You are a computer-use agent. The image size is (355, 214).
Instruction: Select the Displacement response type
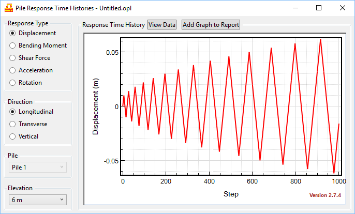[x=13, y=33]
